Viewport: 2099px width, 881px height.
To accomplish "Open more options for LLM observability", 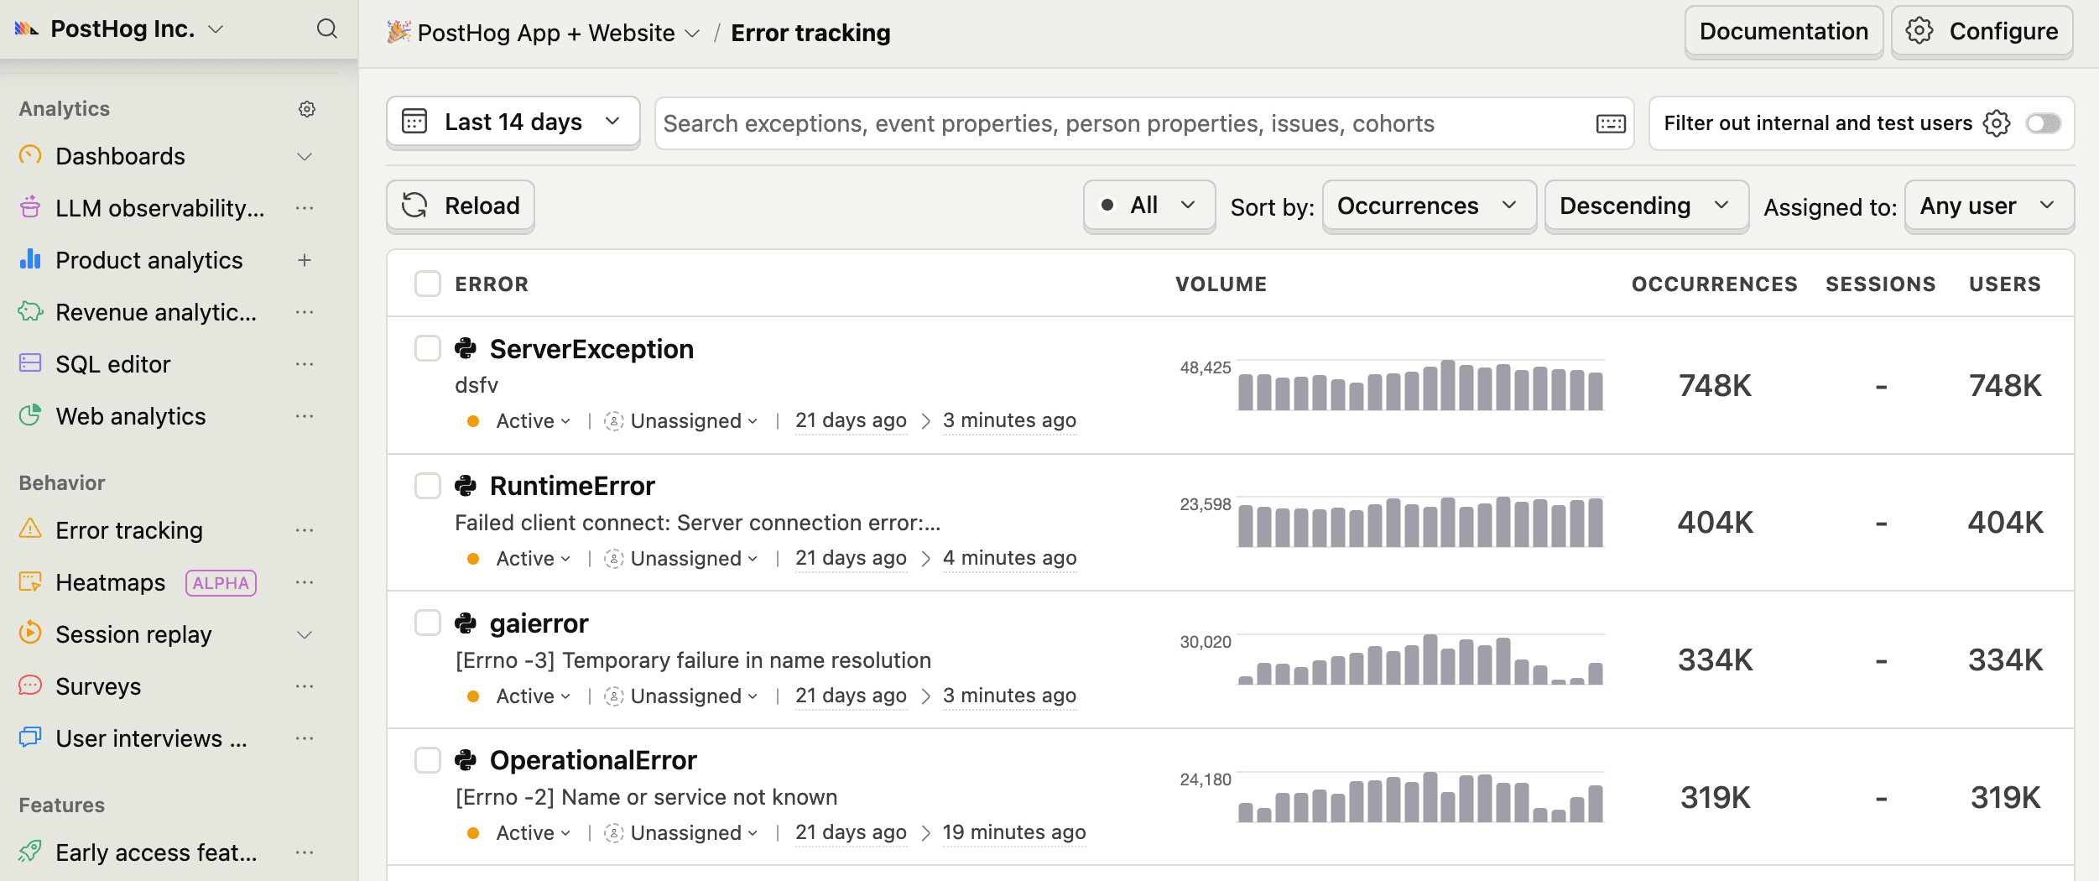I will click(x=305, y=208).
